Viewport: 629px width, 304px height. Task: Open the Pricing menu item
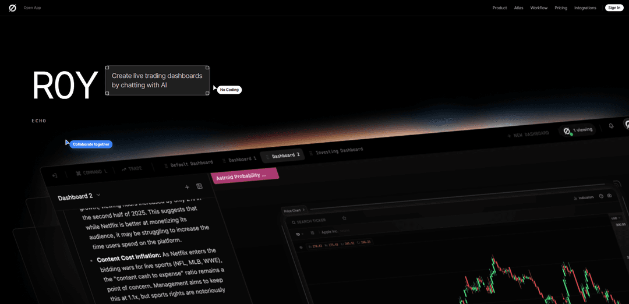(561, 8)
